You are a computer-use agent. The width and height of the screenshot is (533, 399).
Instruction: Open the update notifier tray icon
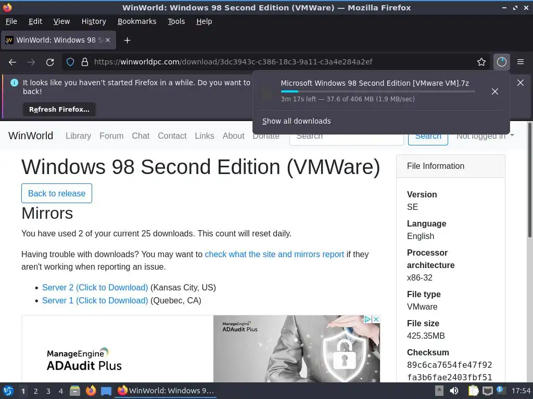(x=501, y=390)
